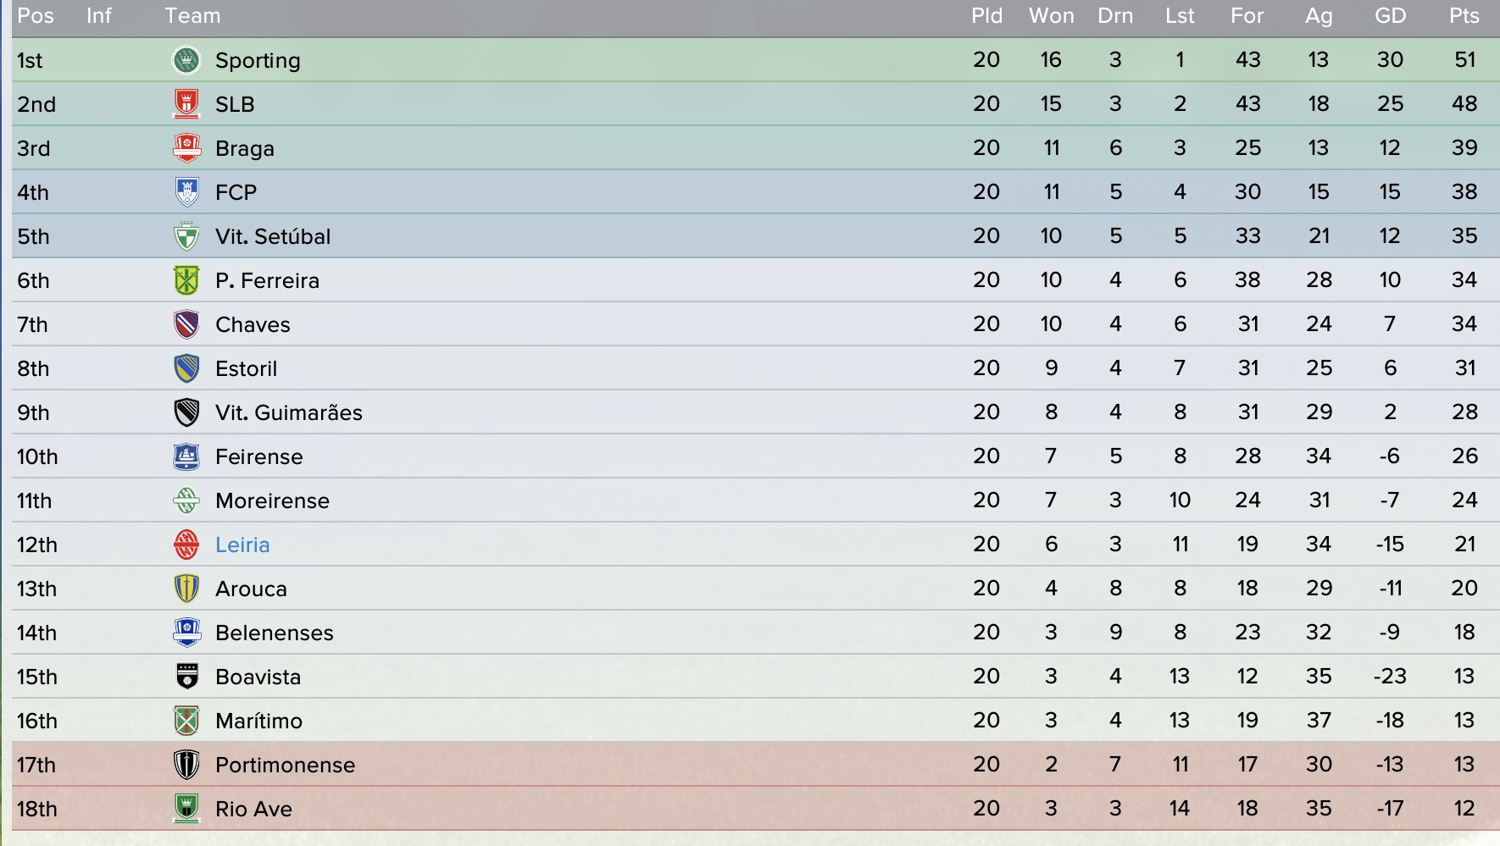Open the Vit. Guimarães team name
1500x846 pixels.
coord(289,412)
